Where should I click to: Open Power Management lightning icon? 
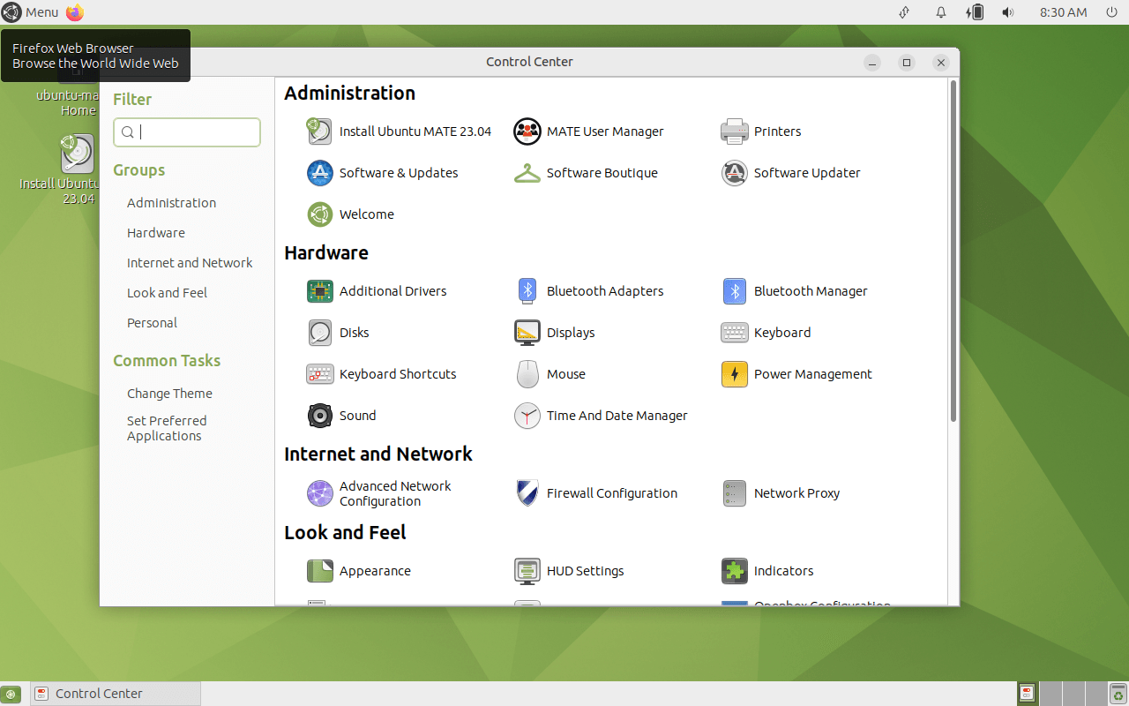(734, 374)
